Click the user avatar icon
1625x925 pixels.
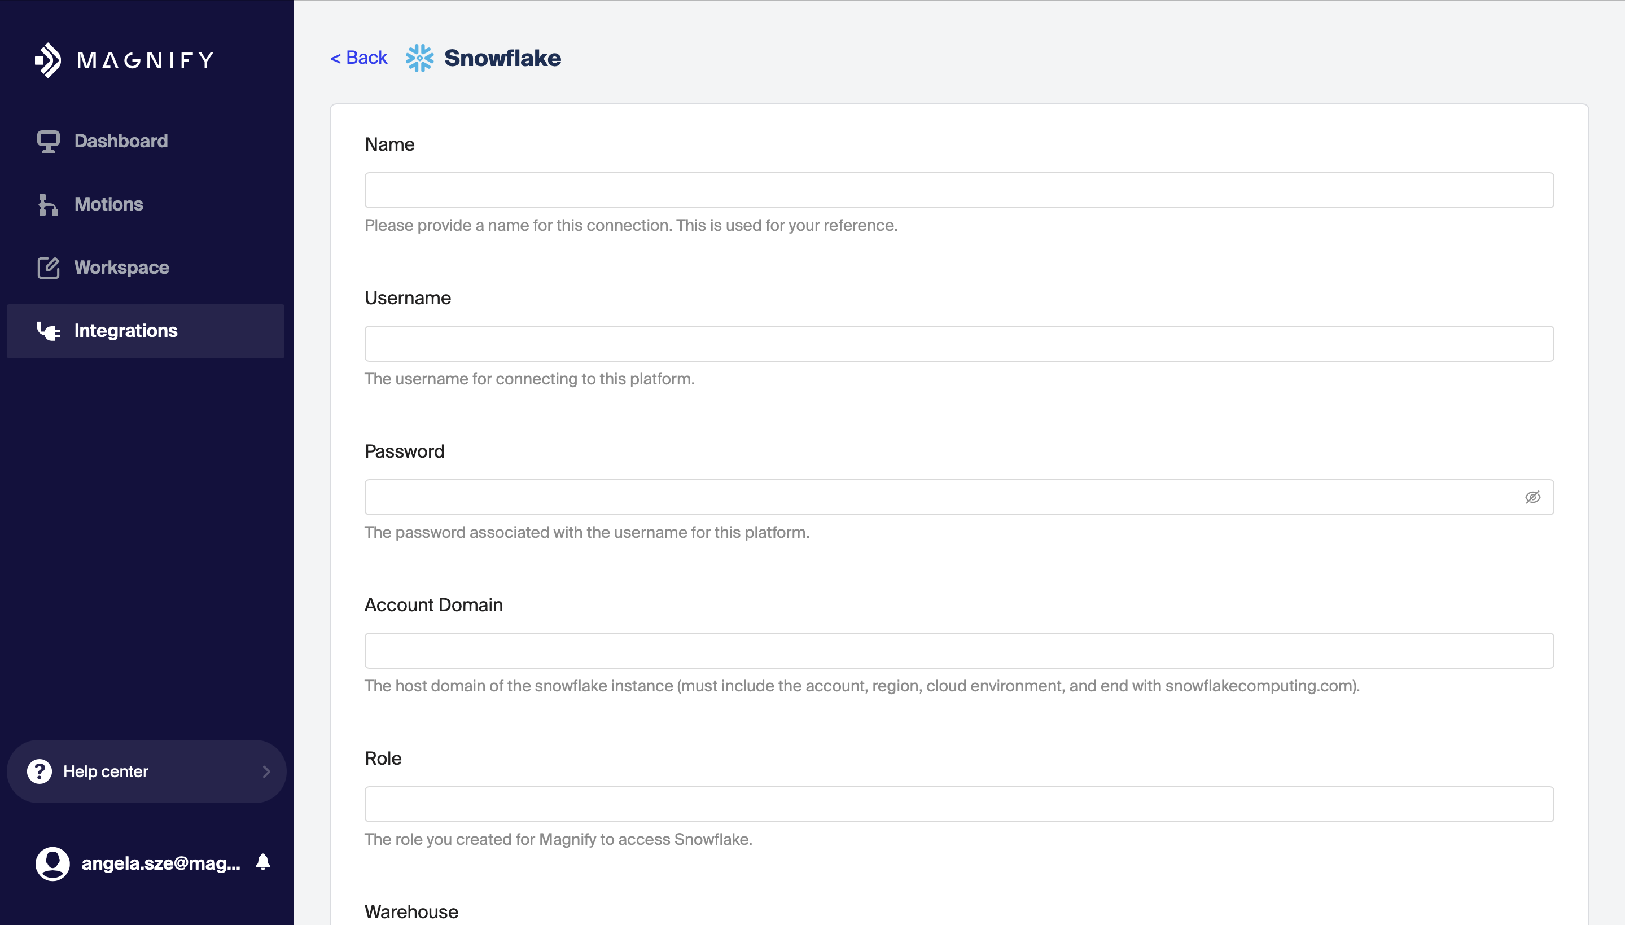point(52,863)
